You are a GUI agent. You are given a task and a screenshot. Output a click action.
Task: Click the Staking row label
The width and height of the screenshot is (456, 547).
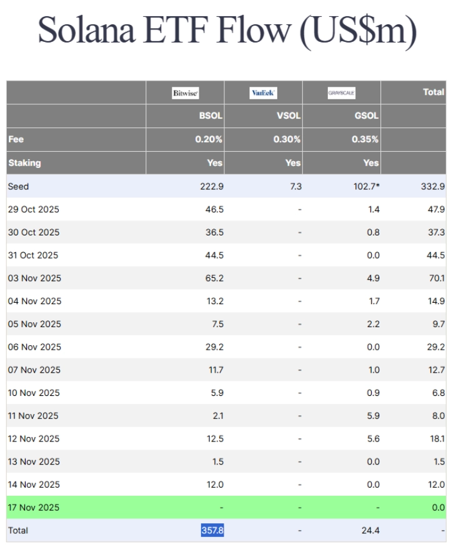tap(24, 163)
